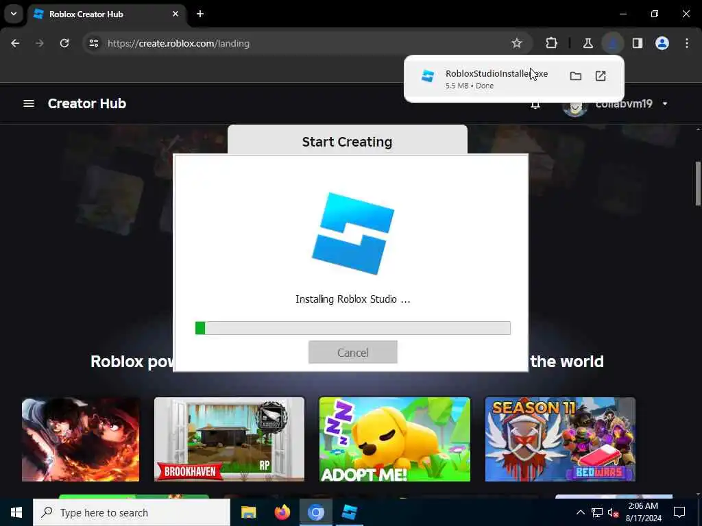Click the installer progress bar
702x526 pixels.
click(x=353, y=328)
